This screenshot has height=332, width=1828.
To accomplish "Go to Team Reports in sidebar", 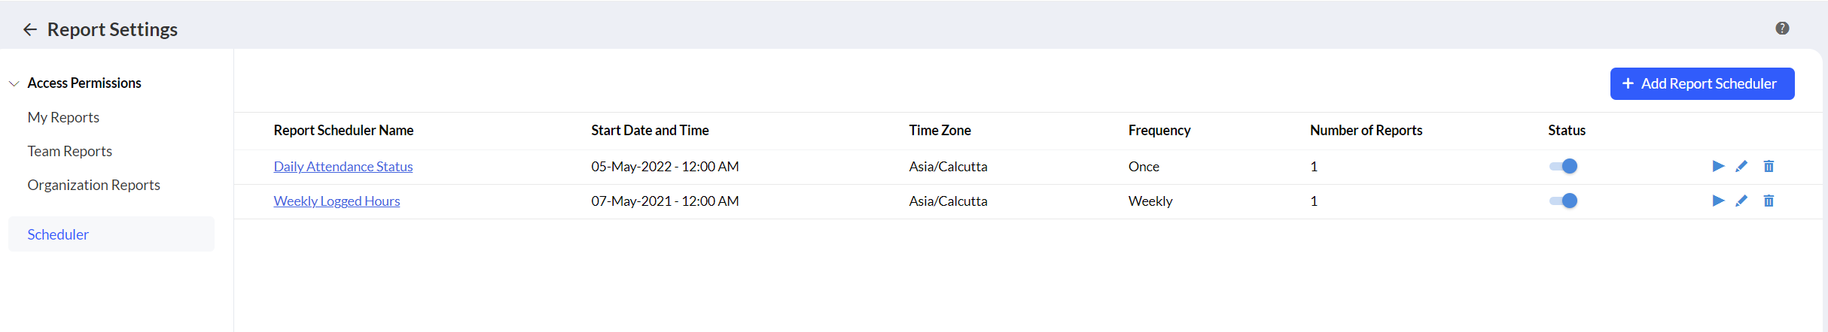I will pos(69,151).
